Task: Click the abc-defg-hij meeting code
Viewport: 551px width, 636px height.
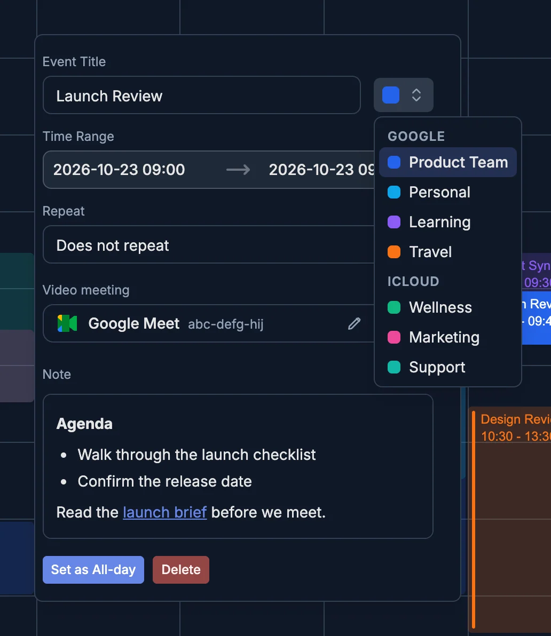Action: (226, 324)
